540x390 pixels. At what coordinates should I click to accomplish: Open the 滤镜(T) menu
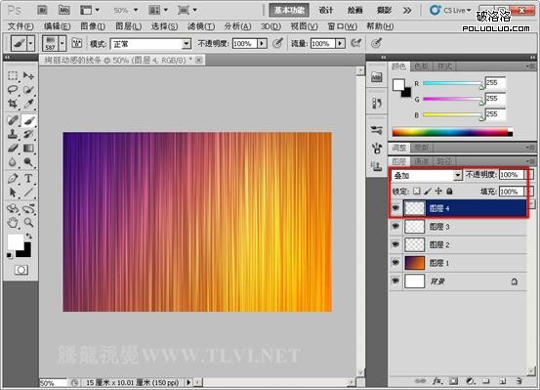(201, 26)
